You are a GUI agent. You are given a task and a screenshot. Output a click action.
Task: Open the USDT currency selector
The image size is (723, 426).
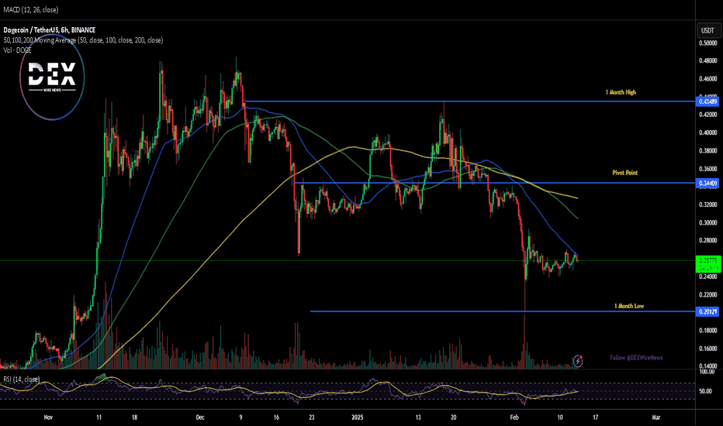(707, 30)
